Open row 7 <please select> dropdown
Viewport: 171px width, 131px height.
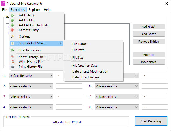coord(117,97)
